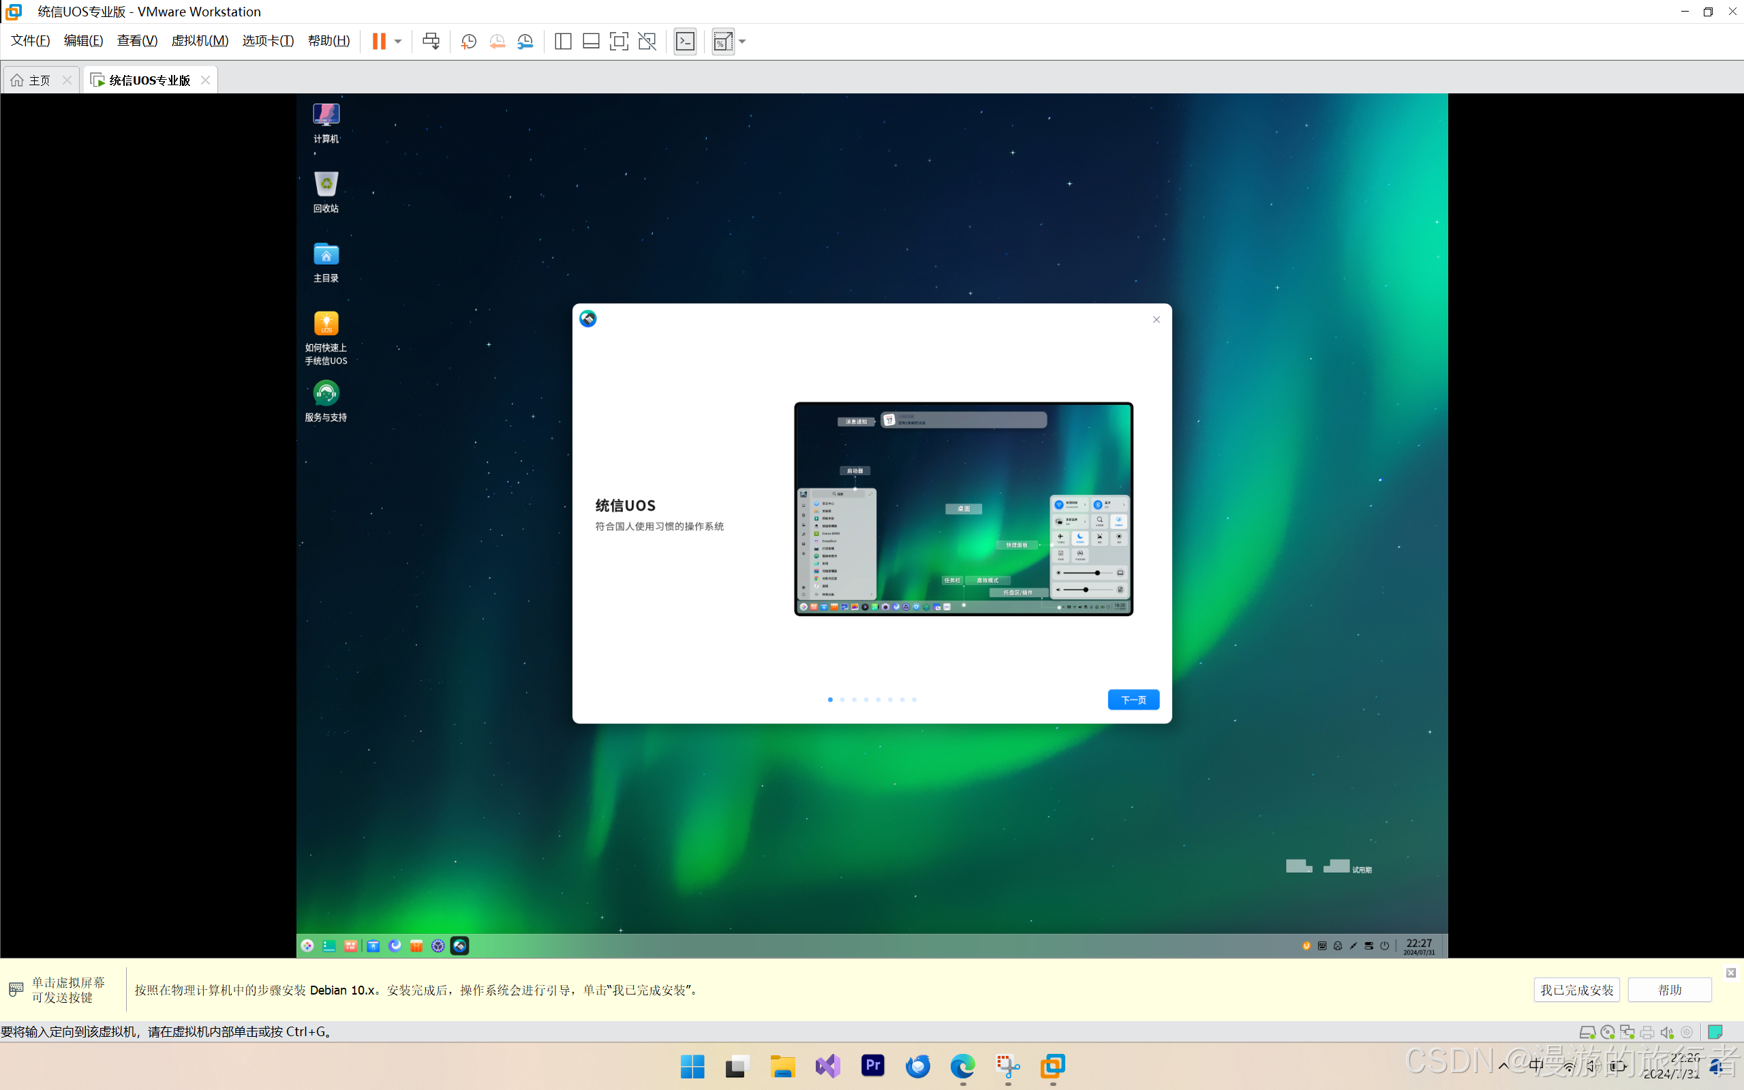Expand the power options dropdown next to pause
The image size is (1744, 1090).
(x=398, y=42)
